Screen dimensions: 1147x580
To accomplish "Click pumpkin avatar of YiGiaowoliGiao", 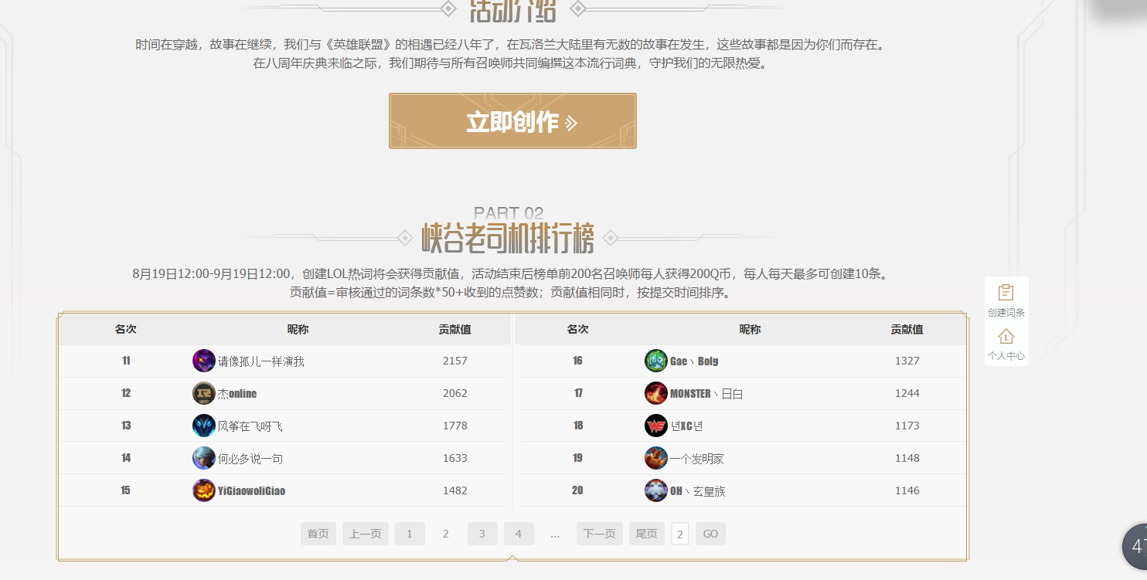I will [x=204, y=490].
